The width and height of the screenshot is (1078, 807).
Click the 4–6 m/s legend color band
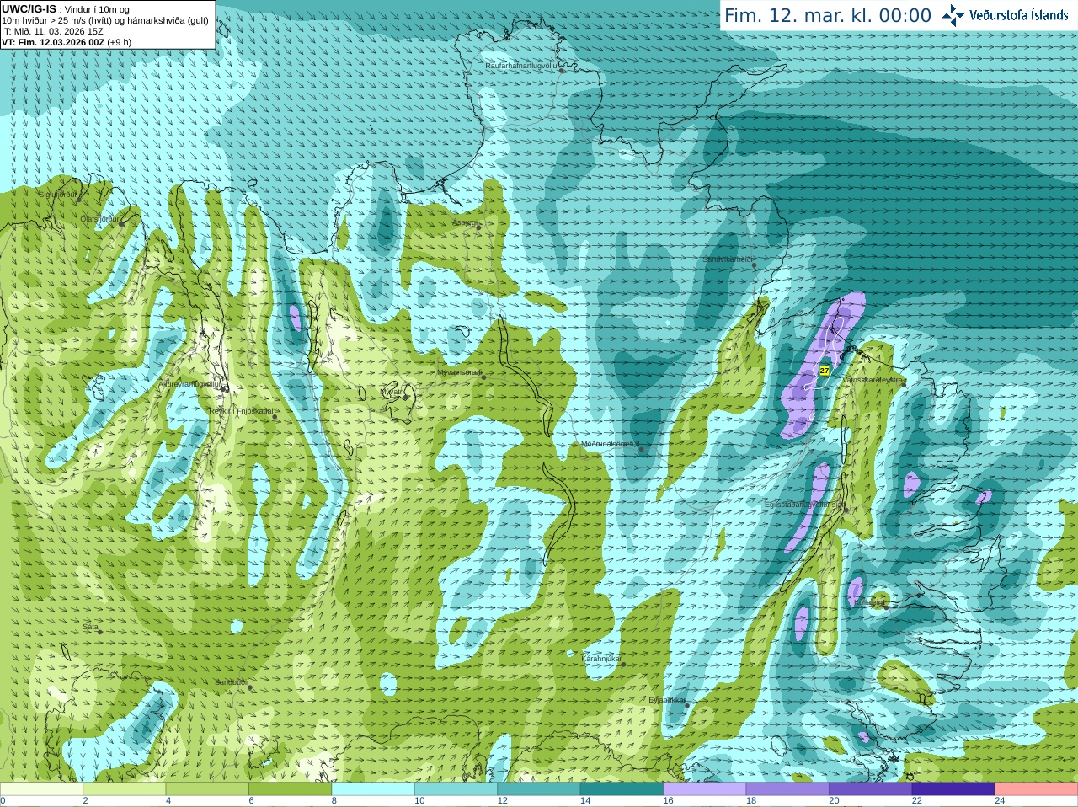[207, 789]
